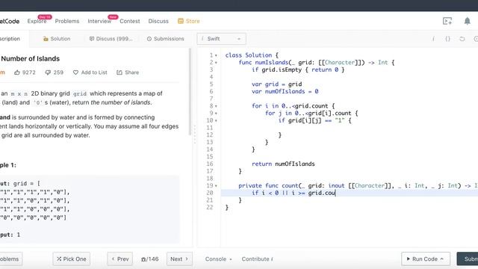This screenshot has height=269, width=478.
Task: Click the problem counter '/146'
Action: point(150,259)
